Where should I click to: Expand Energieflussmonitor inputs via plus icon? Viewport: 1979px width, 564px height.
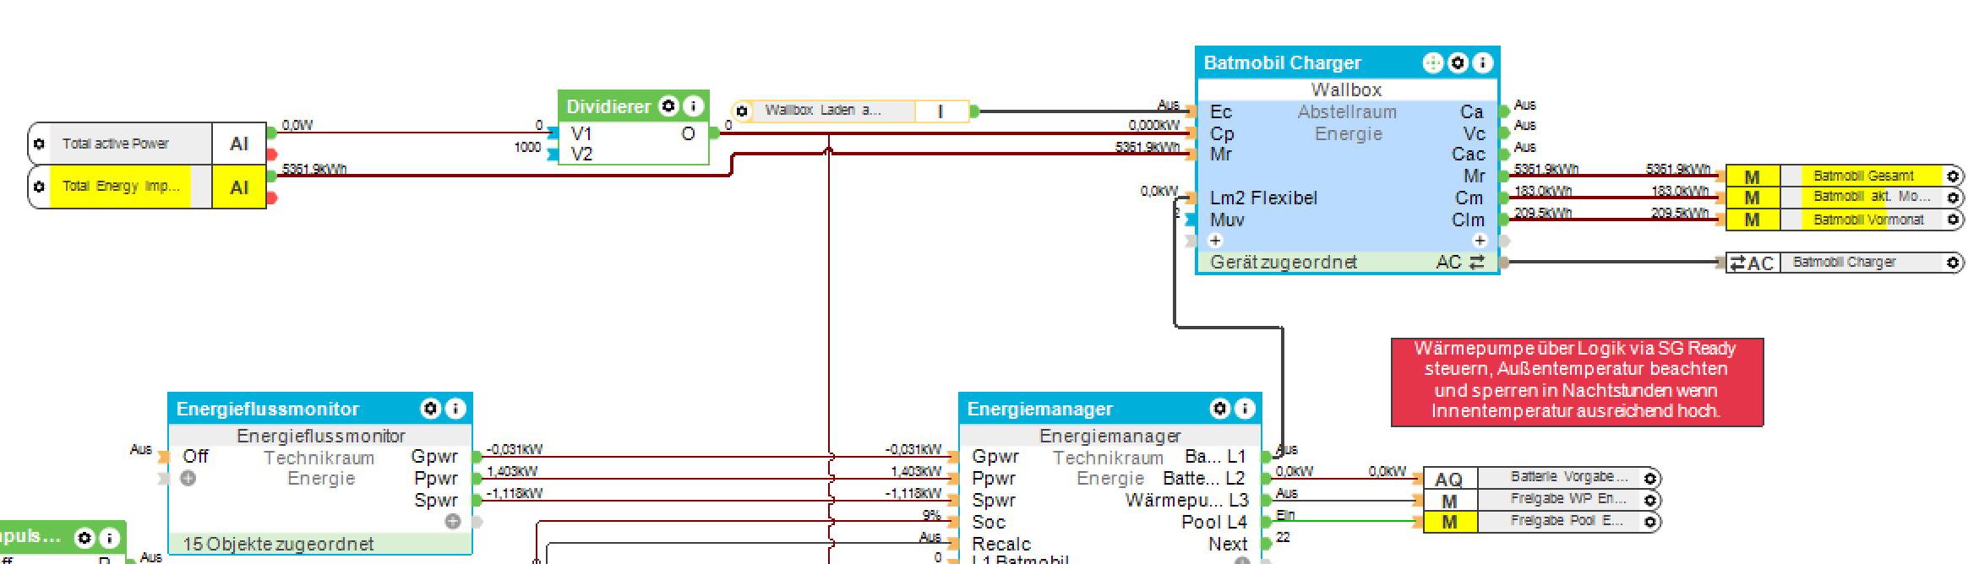188,479
